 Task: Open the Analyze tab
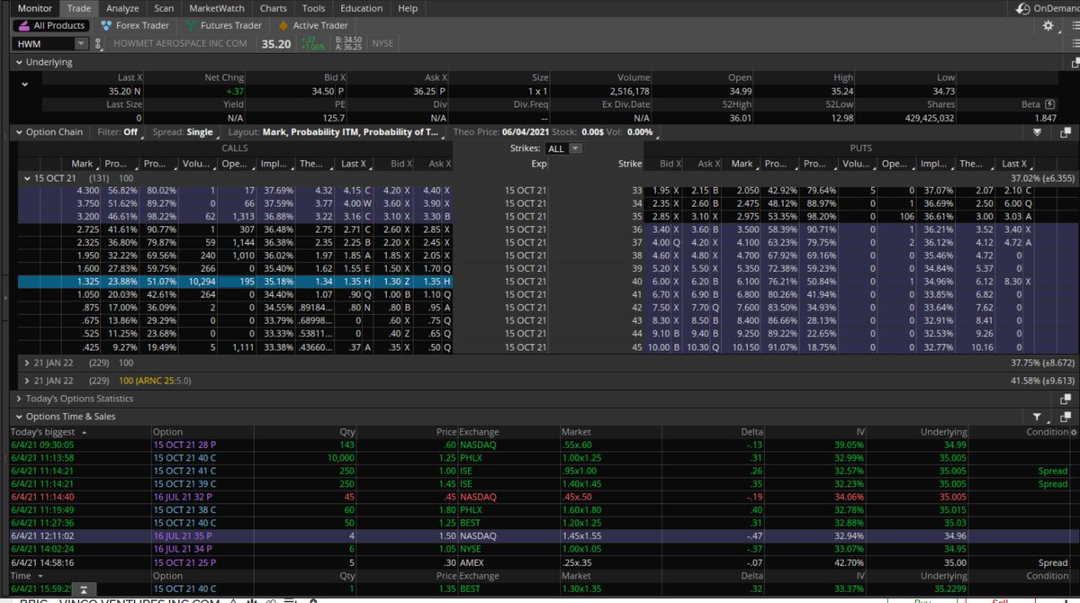tap(122, 8)
